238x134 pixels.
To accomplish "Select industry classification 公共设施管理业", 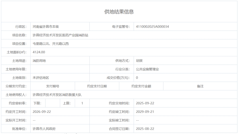I will click(x=148, y=69).
